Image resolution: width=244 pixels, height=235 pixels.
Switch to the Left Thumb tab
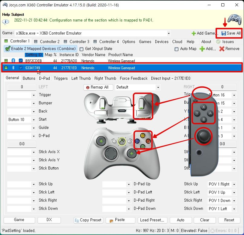(81, 79)
